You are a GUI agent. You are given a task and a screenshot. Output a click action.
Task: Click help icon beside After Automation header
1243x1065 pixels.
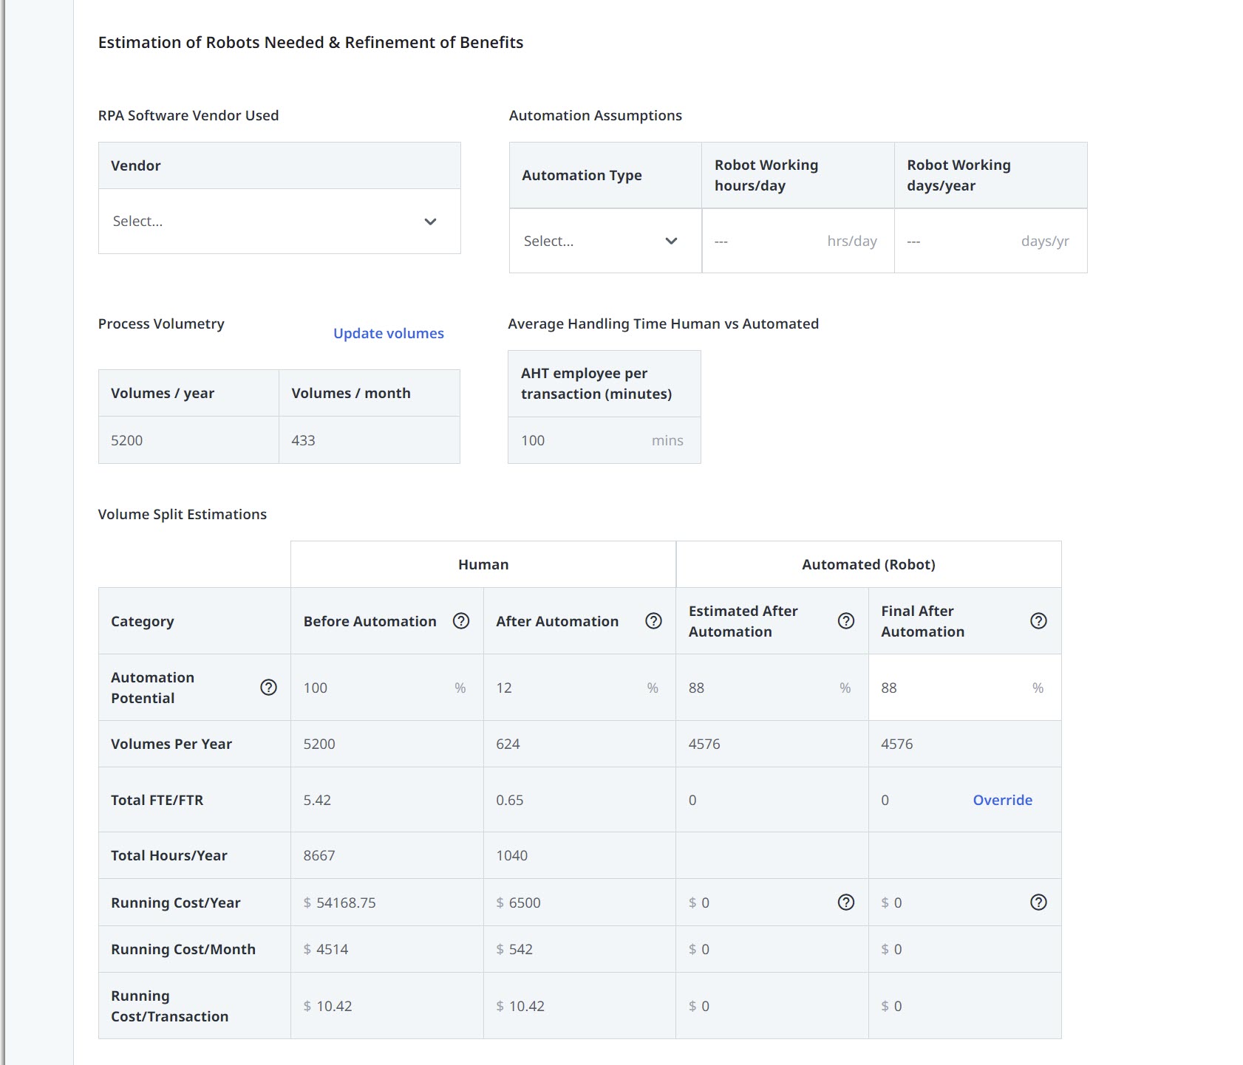pos(653,621)
